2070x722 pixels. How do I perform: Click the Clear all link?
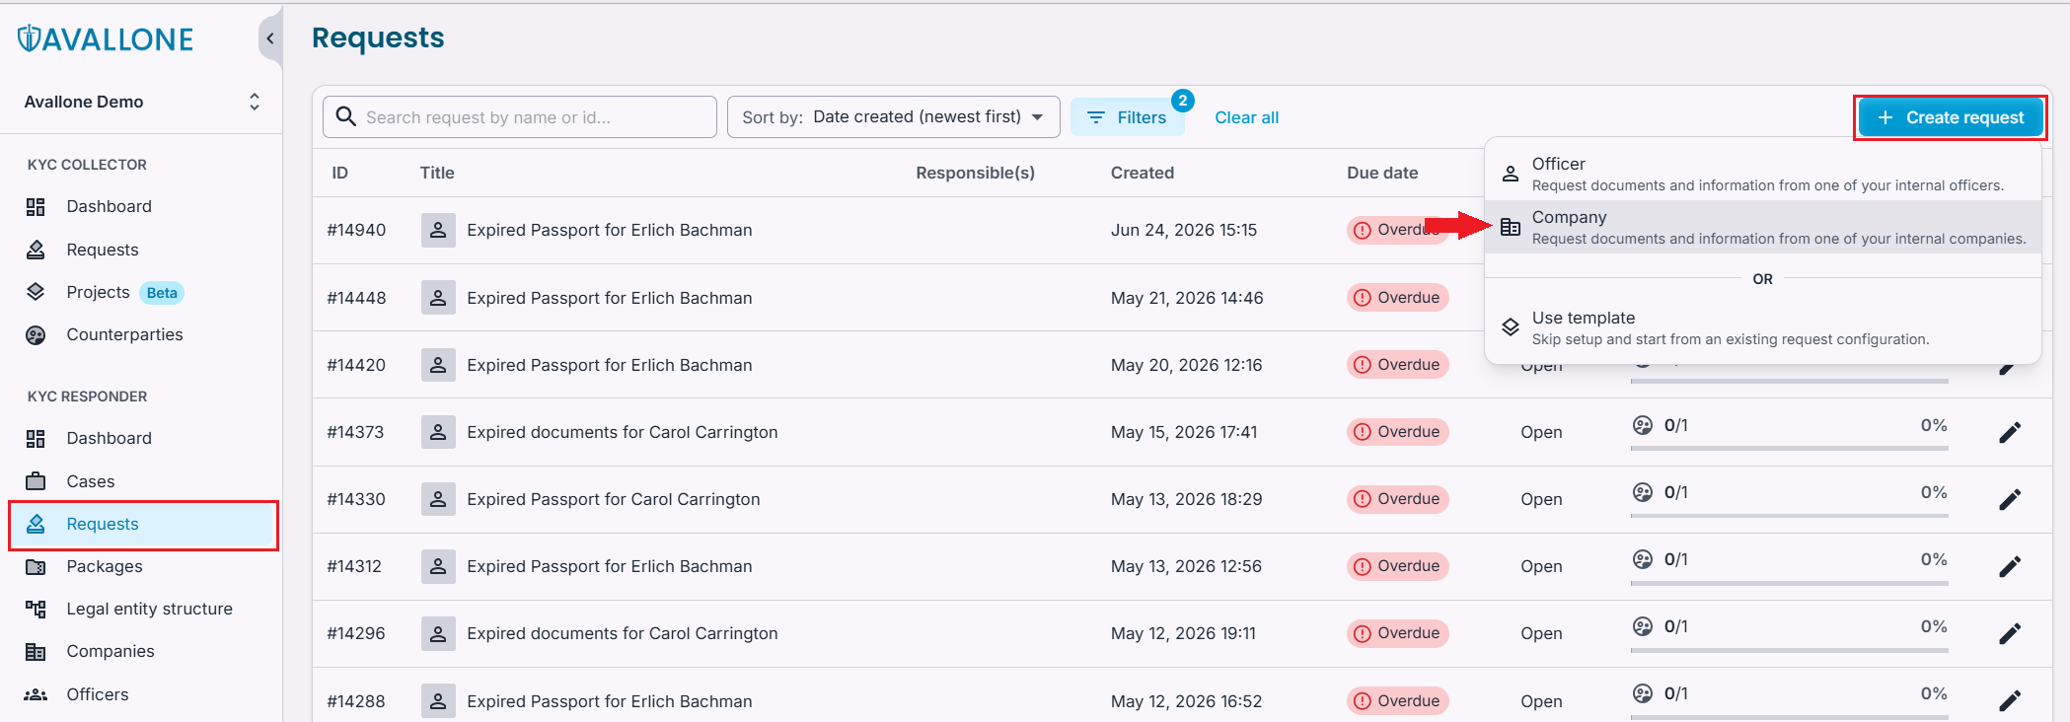tap(1246, 117)
